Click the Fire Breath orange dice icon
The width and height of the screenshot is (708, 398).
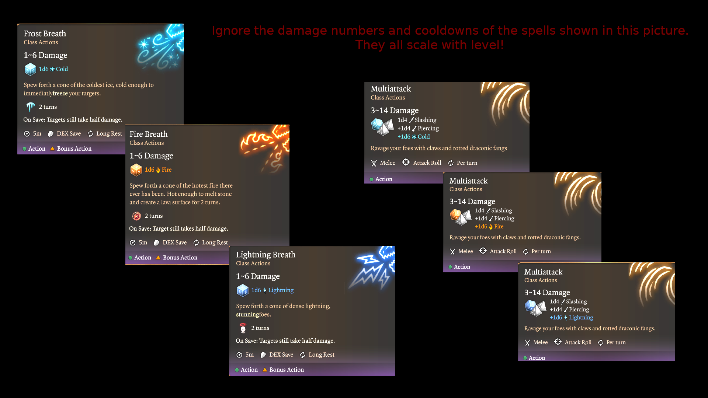tap(136, 170)
